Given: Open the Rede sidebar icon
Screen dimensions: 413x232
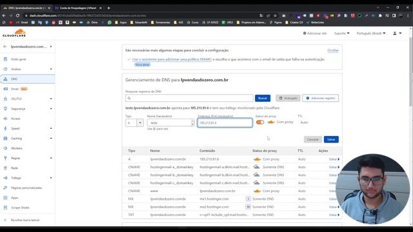Looking at the screenshot, I should 6,168.
